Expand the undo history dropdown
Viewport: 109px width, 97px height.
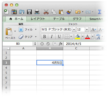(83, 12)
